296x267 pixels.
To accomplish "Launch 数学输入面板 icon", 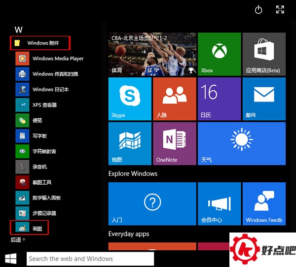I will click(x=22, y=198).
